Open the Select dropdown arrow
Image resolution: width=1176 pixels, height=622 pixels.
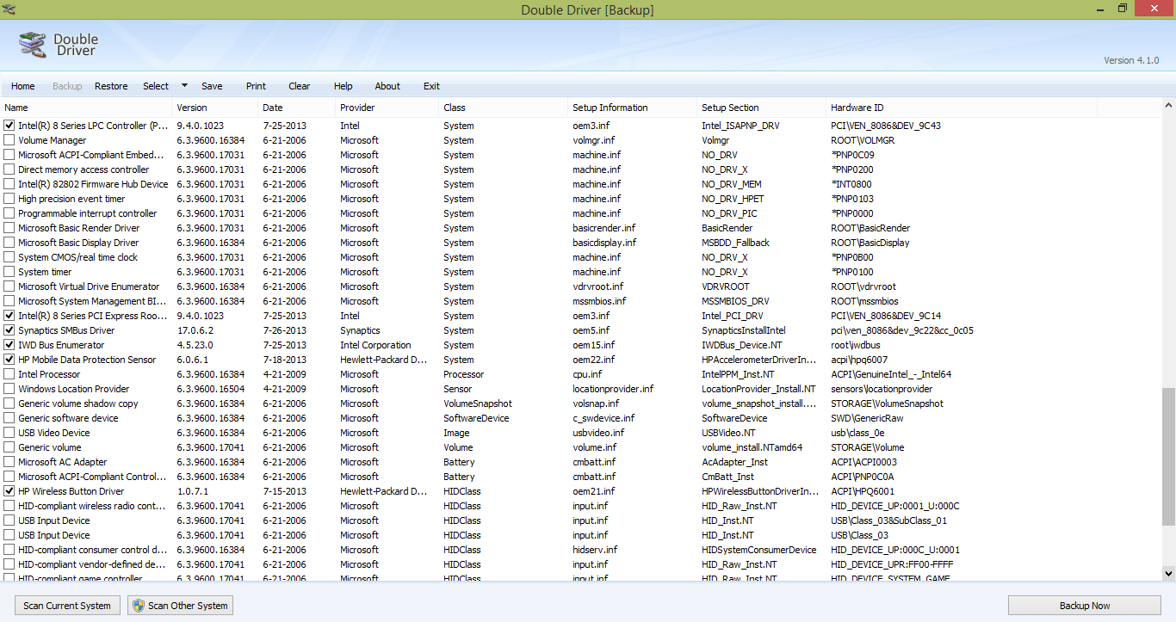(x=184, y=86)
